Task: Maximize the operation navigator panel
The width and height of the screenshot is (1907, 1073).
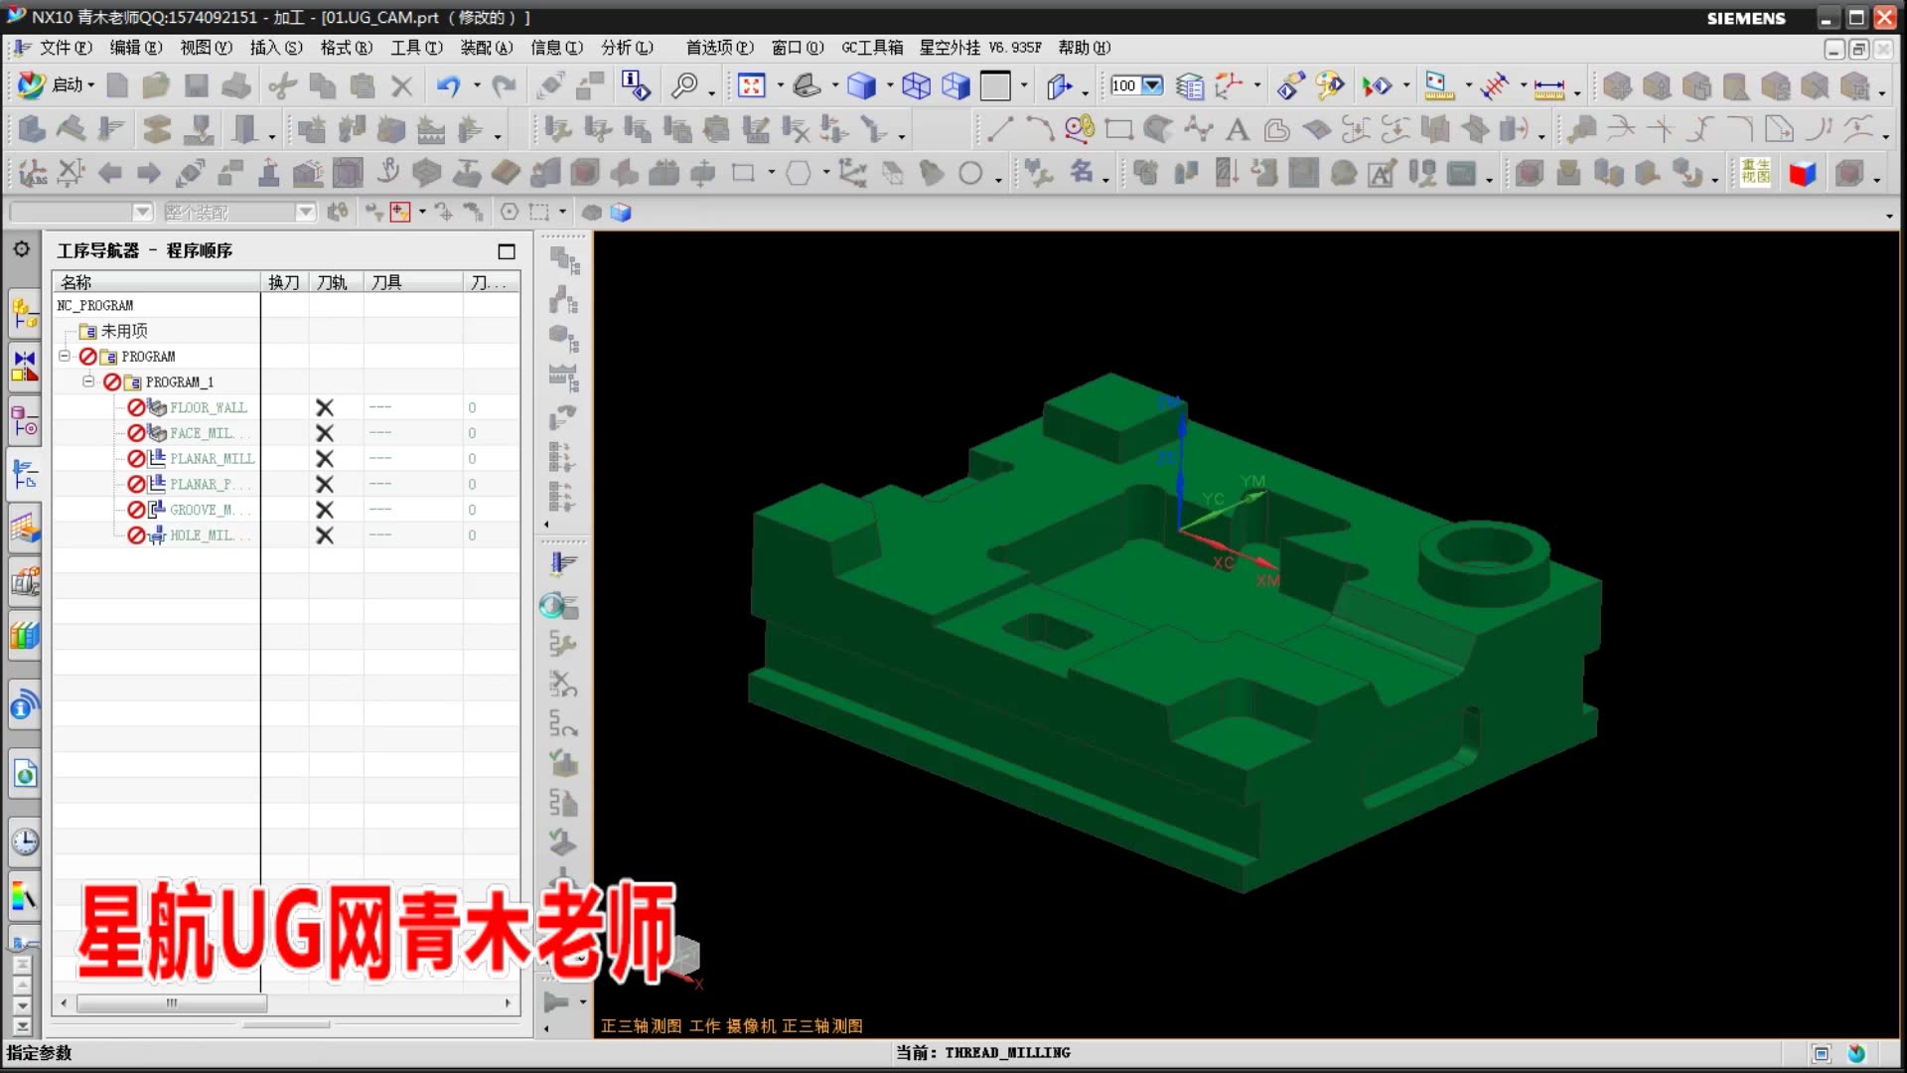Action: pos(507,251)
